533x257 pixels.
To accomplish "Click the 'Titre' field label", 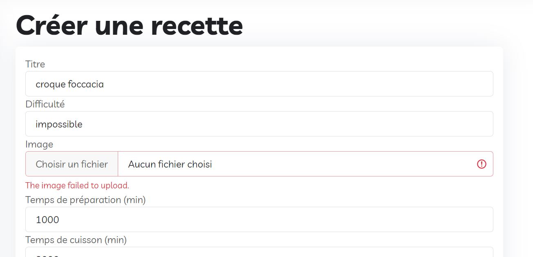I will coord(35,64).
